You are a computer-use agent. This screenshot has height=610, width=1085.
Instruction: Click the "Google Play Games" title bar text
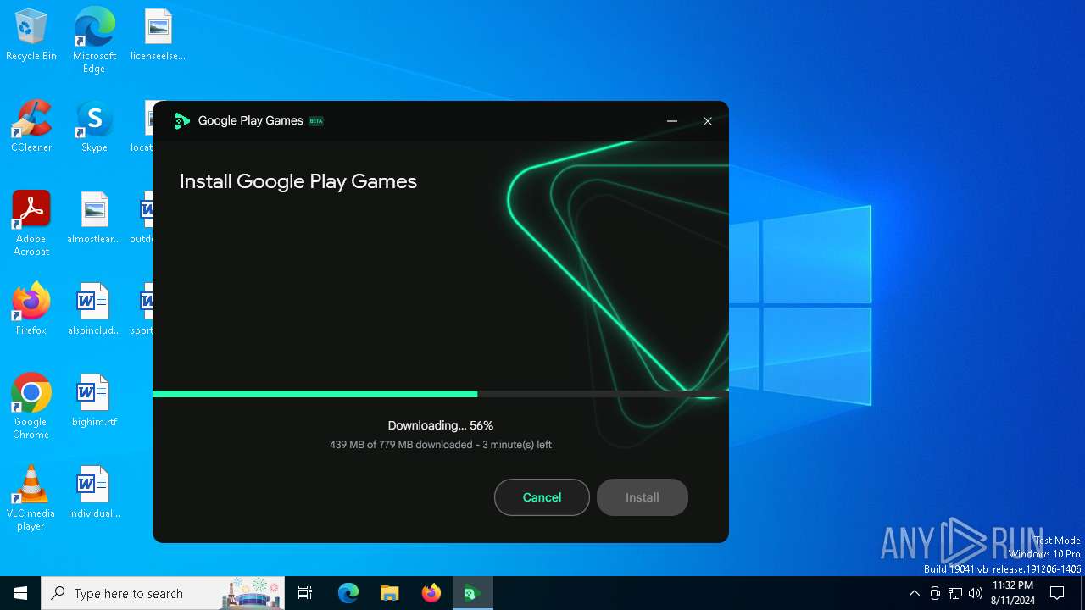point(250,121)
